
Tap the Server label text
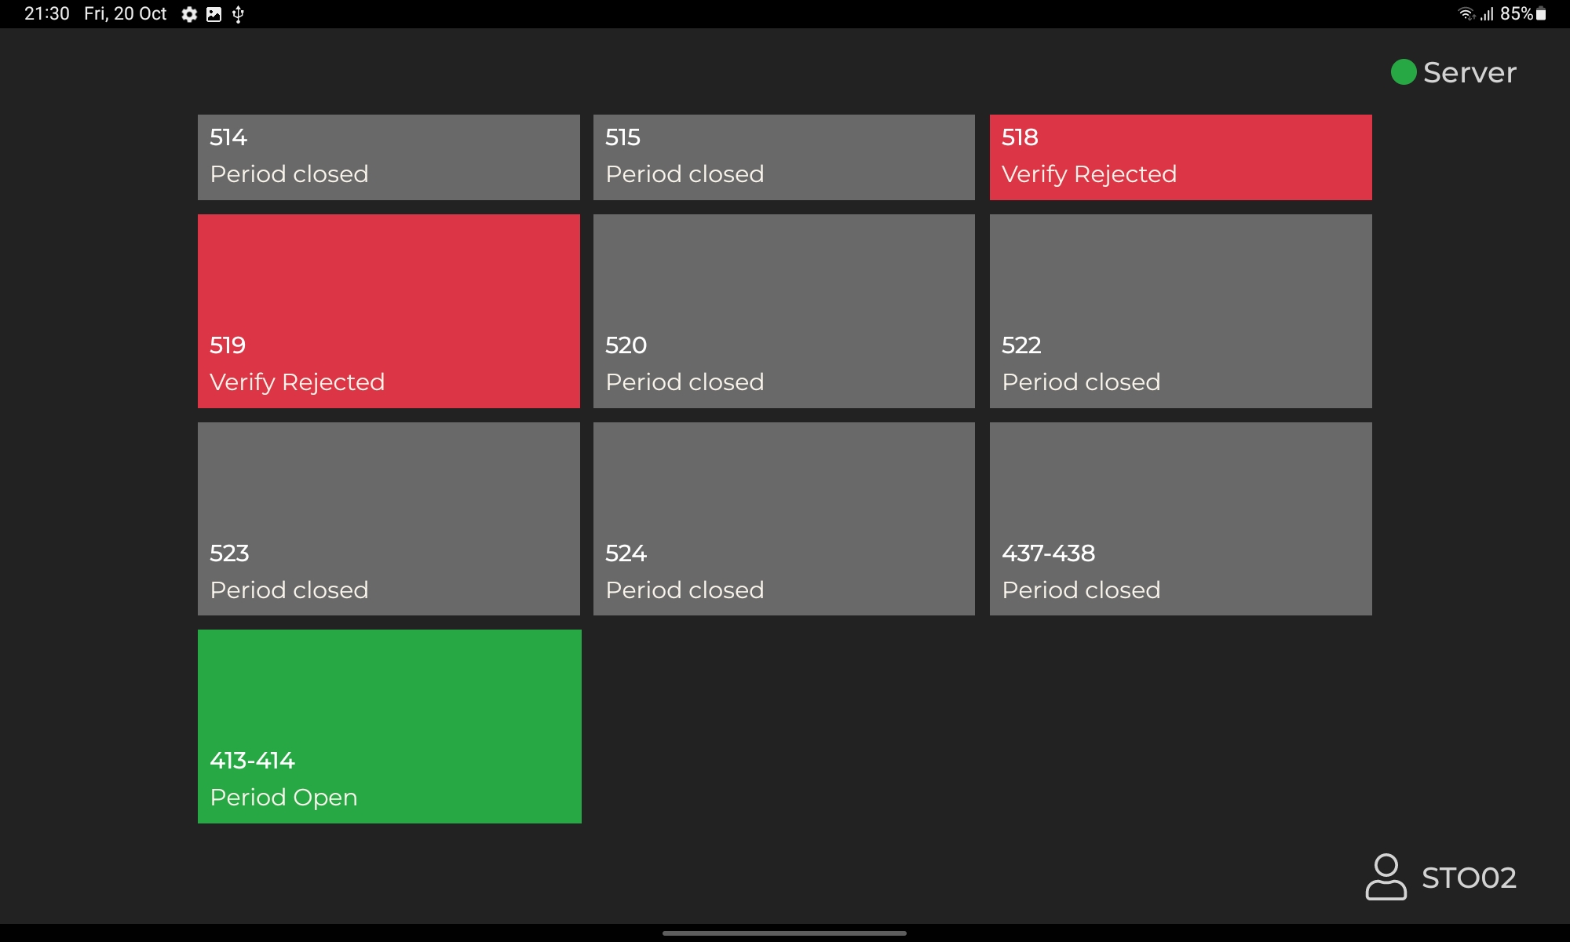click(x=1470, y=72)
